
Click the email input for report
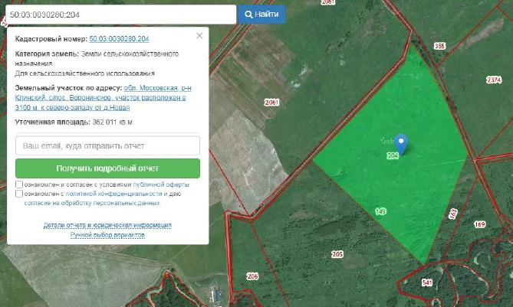107,145
